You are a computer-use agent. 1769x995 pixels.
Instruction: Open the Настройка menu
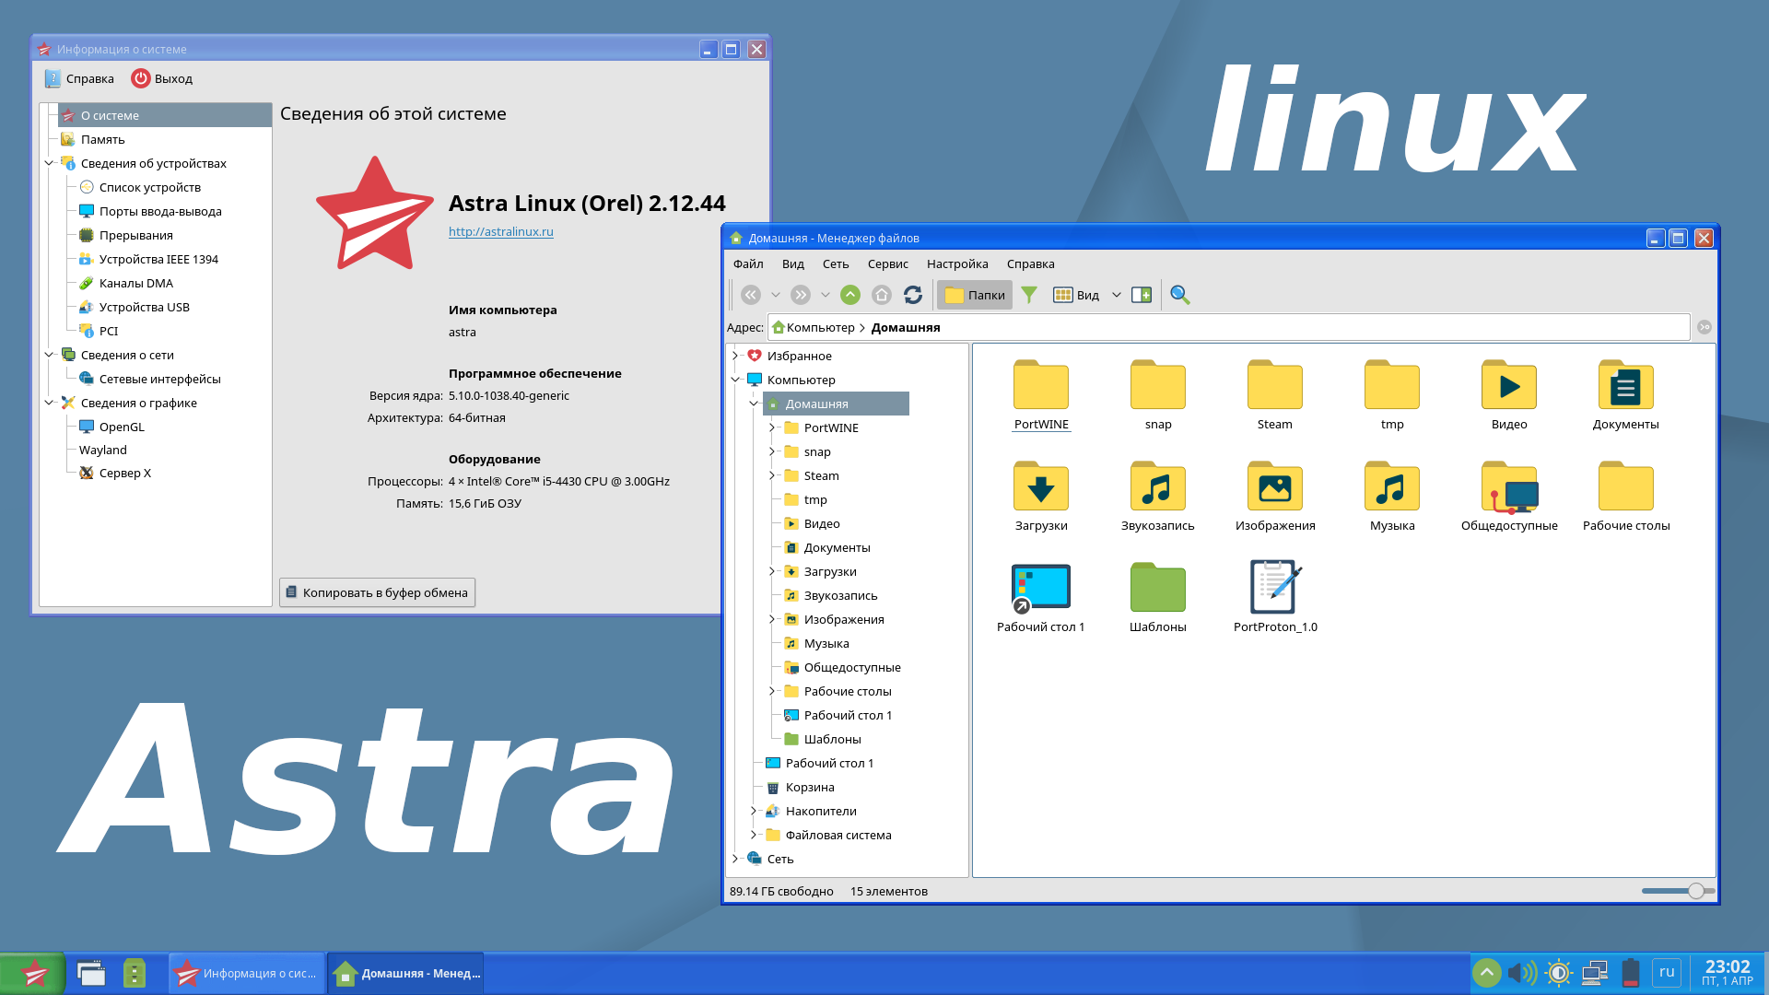pos(956,263)
